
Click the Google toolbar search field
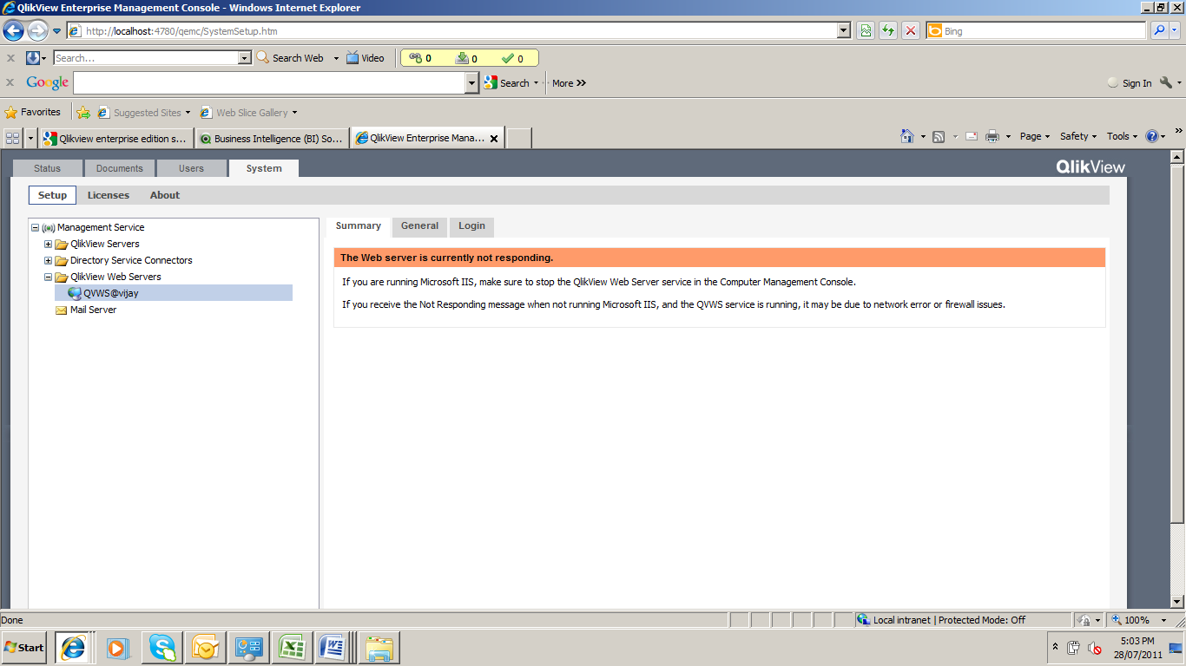click(269, 83)
